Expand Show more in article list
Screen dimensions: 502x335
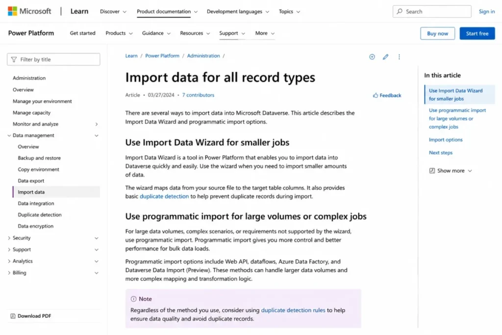coord(451,171)
